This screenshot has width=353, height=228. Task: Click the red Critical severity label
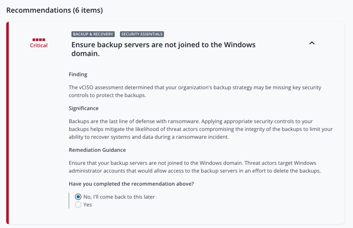click(x=38, y=45)
